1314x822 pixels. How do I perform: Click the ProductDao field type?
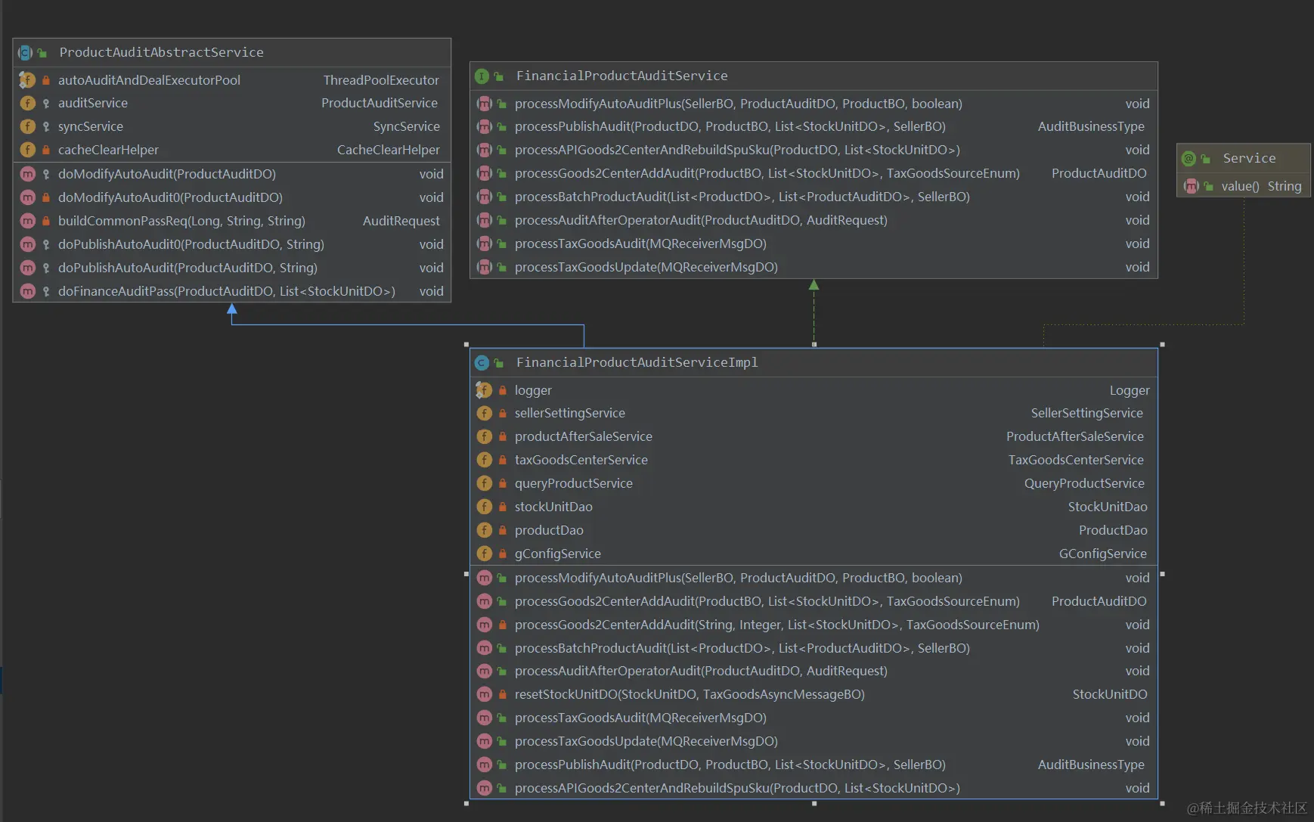pyautogui.click(x=1113, y=530)
